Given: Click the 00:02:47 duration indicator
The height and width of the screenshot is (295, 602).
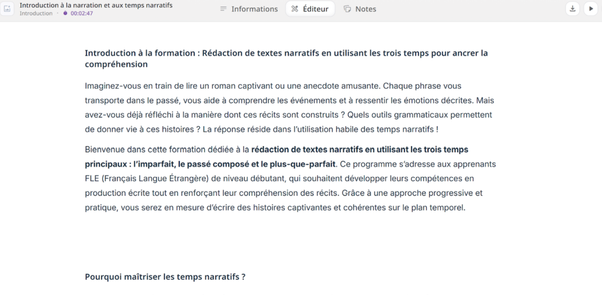Looking at the screenshot, I should pyautogui.click(x=81, y=14).
